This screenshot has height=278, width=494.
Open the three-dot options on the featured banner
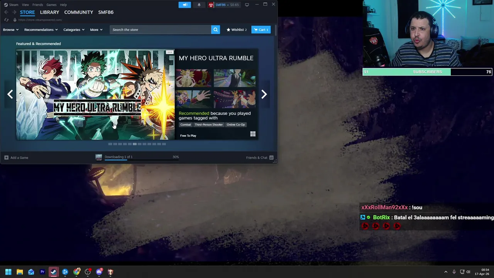169,52
